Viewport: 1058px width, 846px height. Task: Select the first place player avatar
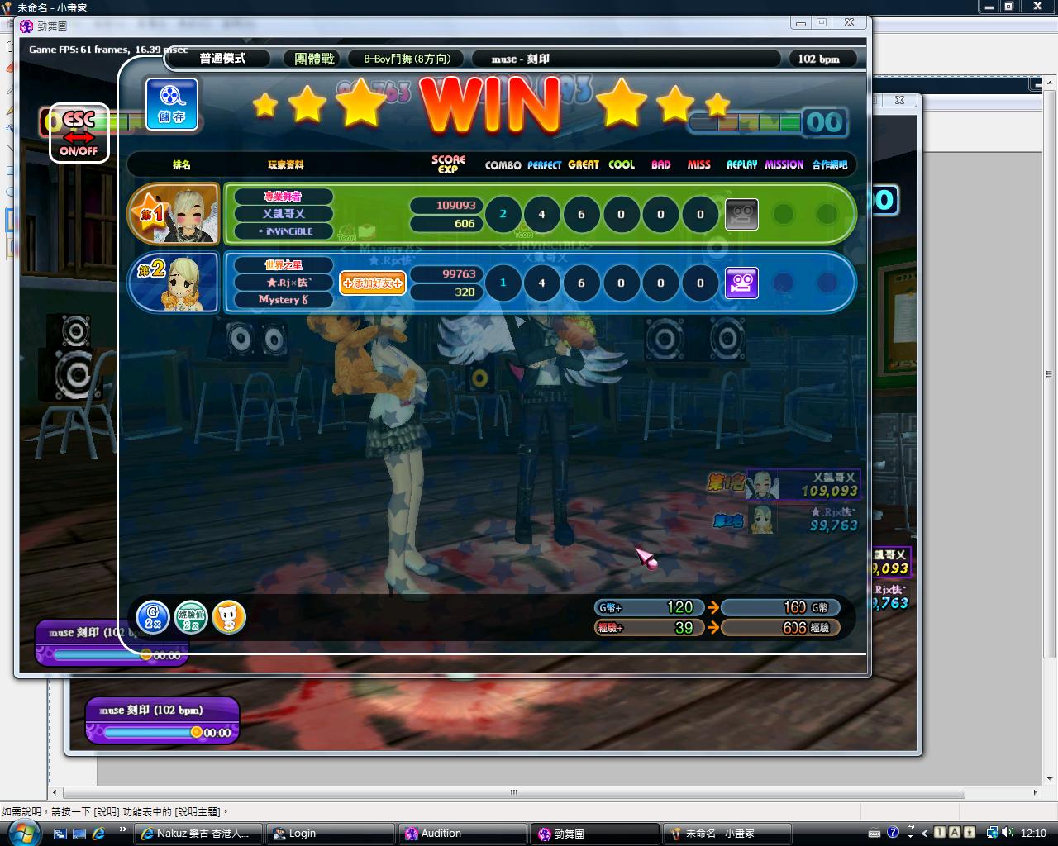174,214
